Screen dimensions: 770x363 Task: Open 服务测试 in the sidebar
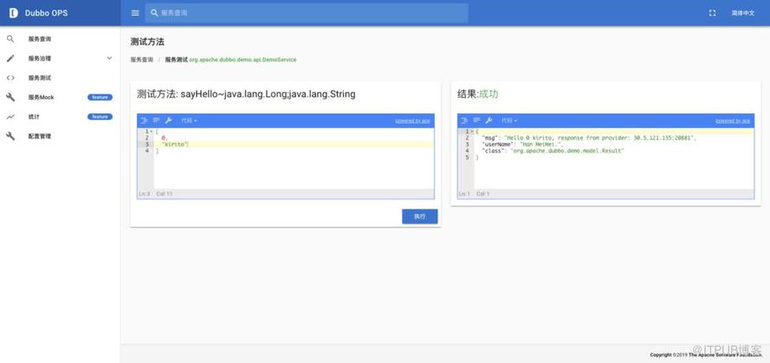click(39, 78)
